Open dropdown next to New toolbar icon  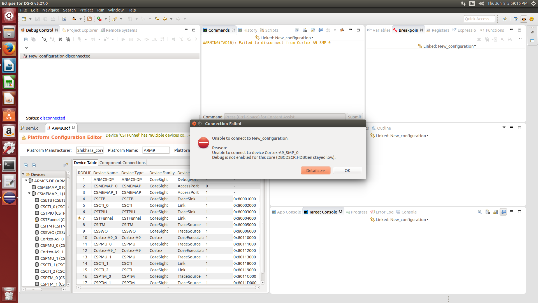tap(30, 19)
